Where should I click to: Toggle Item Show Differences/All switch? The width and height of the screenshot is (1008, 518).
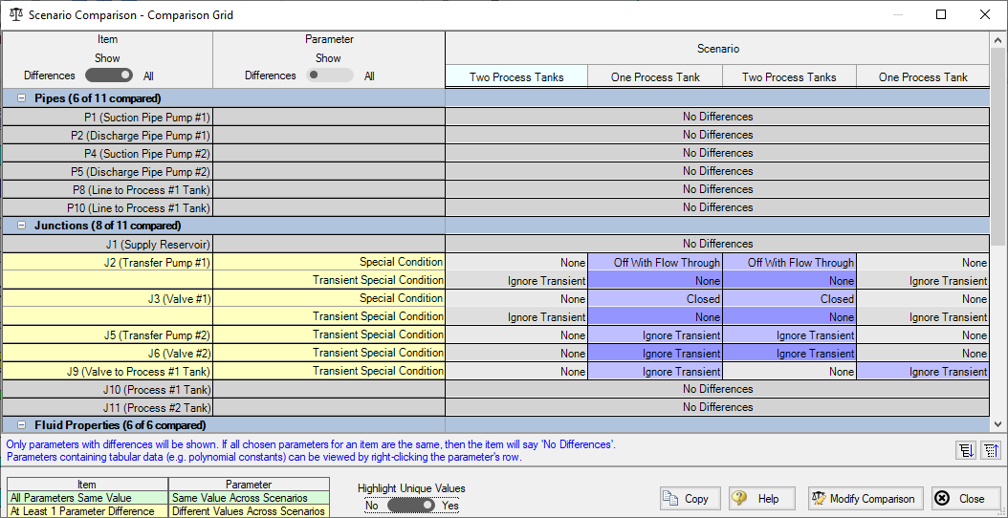coord(108,76)
